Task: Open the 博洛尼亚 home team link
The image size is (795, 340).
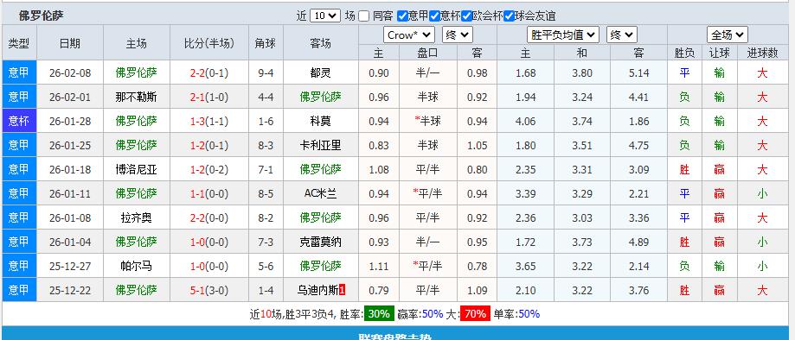Action: click(x=136, y=169)
